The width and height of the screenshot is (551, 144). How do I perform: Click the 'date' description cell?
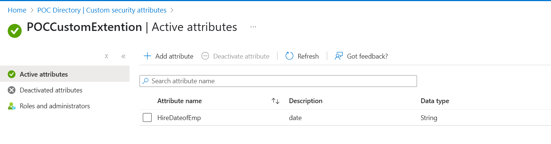(296, 118)
